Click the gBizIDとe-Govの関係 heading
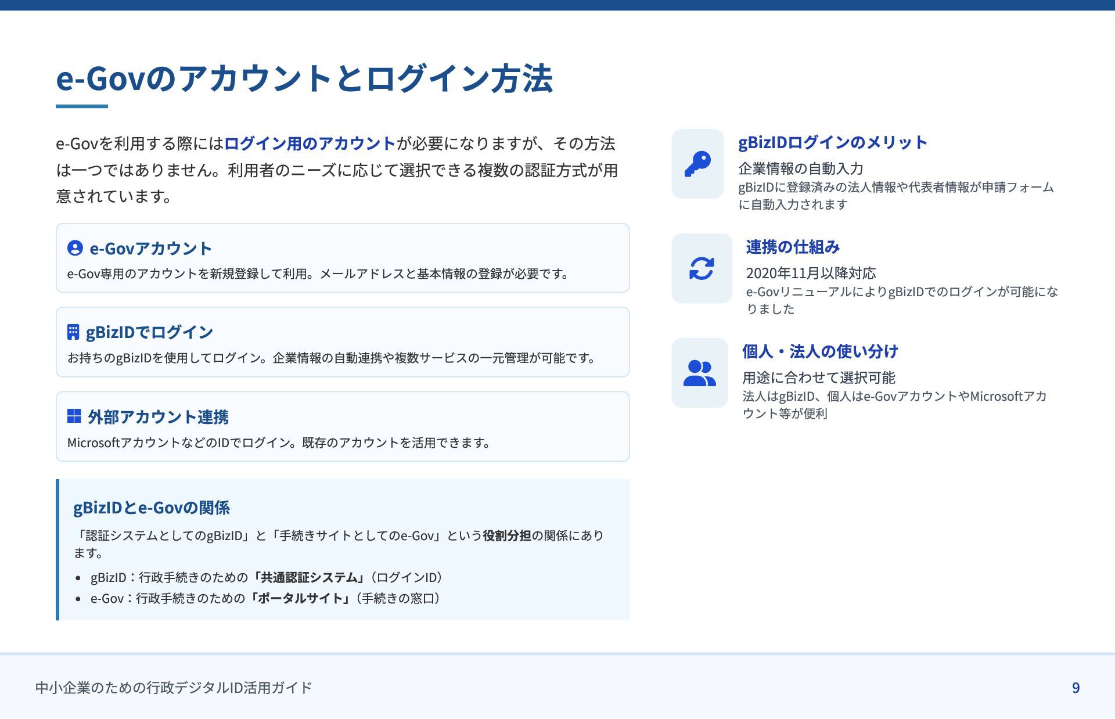 [152, 508]
